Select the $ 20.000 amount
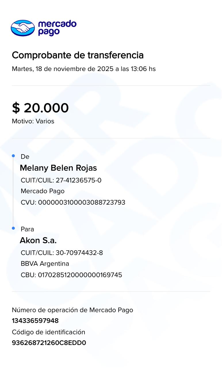Image resolution: width=222 pixels, height=368 pixels. coord(40,108)
